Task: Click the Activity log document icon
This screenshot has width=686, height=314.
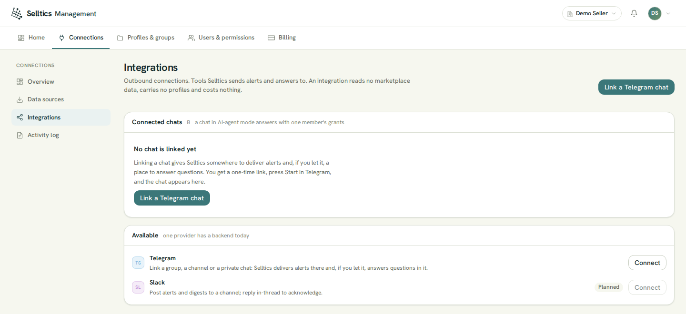Action: click(20, 135)
